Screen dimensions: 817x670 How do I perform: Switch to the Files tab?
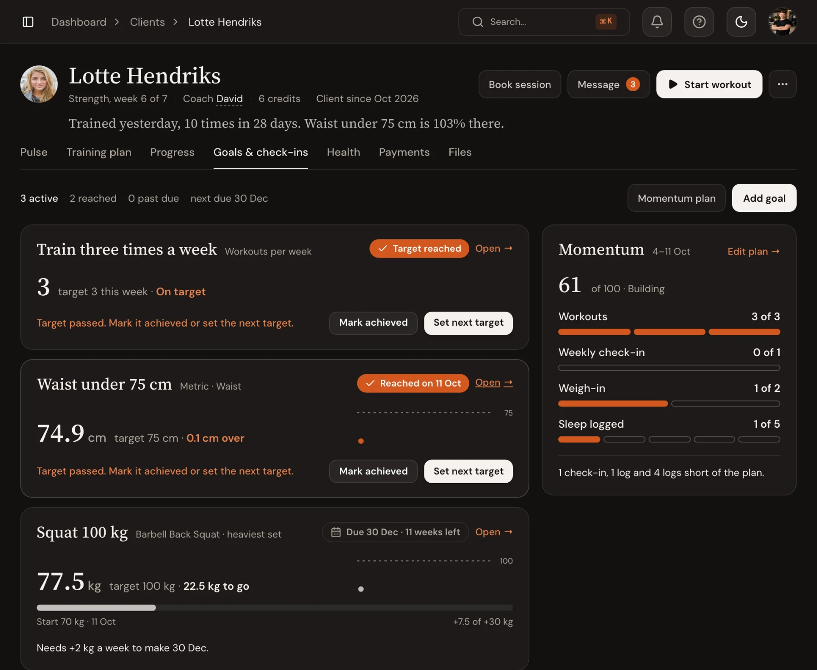tap(460, 152)
